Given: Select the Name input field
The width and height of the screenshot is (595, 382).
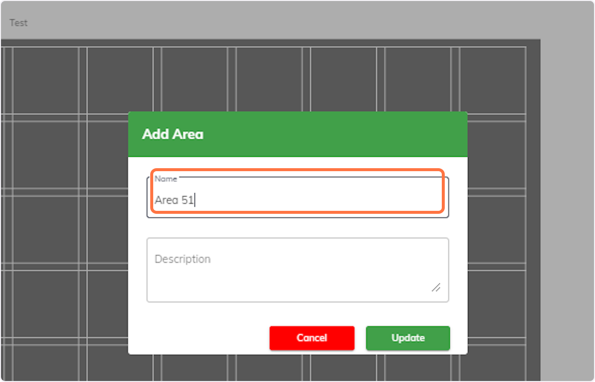Looking at the screenshot, I should tap(297, 196).
